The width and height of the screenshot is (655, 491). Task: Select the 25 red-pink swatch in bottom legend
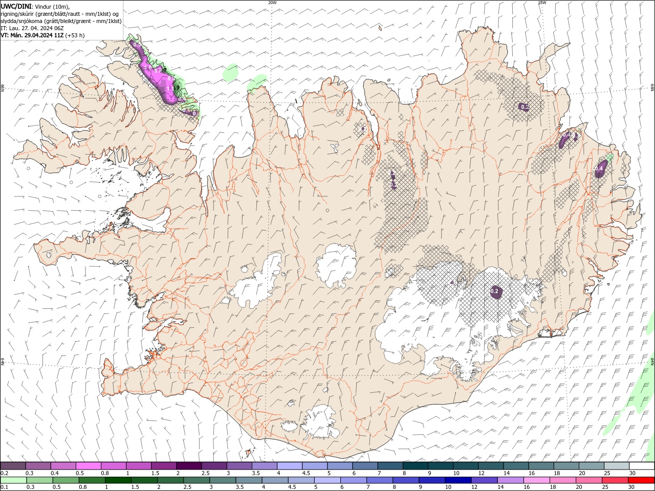(615, 480)
